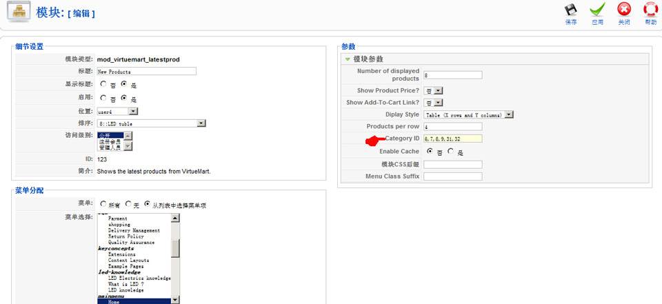Select Example Pages in menu list

126,266
